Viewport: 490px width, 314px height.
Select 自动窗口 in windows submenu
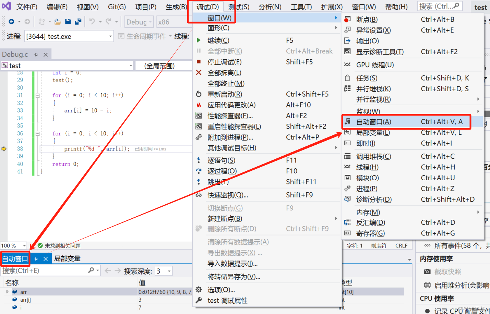click(413, 122)
